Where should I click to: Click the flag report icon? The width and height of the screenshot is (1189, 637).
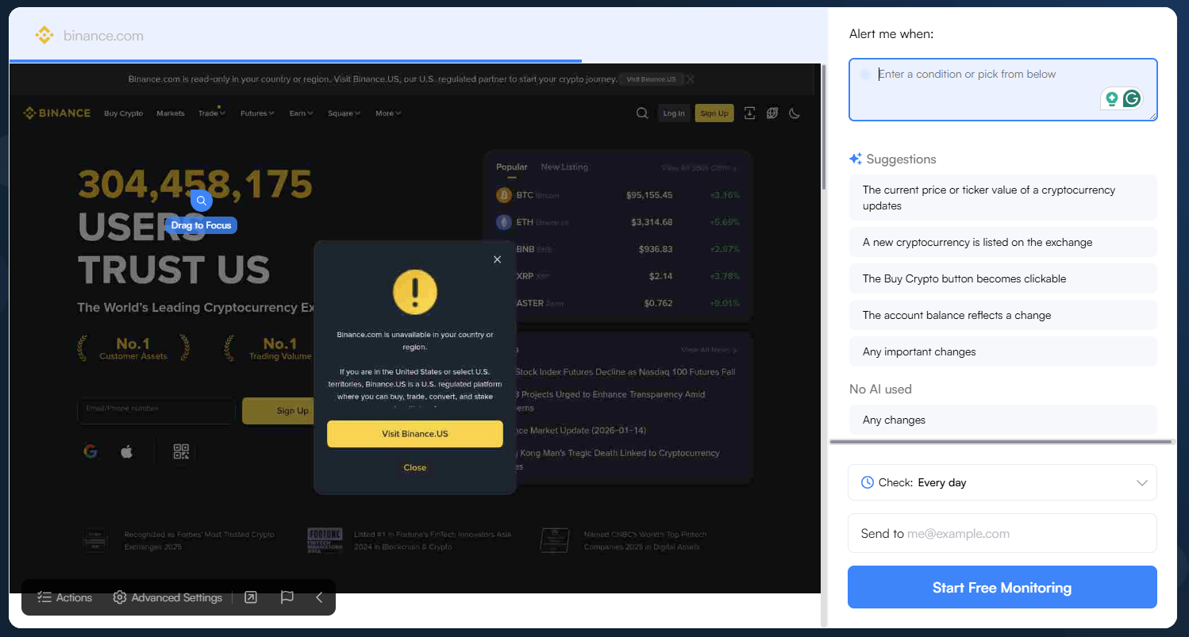click(x=287, y=597)
